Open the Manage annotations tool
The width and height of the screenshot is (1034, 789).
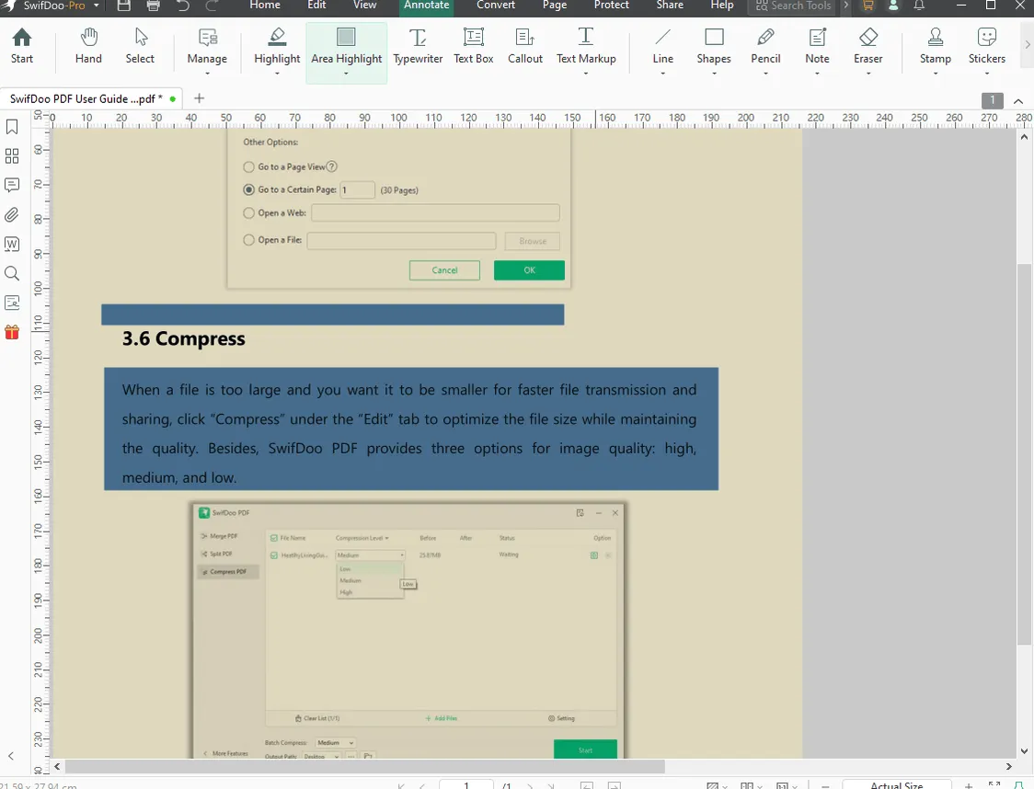click(207, 46)
